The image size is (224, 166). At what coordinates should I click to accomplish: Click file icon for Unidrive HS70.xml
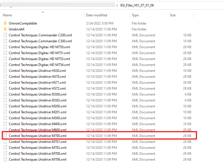[5, 76]
